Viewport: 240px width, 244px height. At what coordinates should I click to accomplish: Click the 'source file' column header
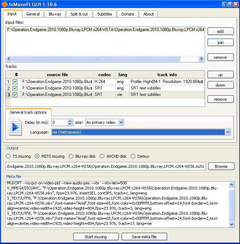(57, 75)
